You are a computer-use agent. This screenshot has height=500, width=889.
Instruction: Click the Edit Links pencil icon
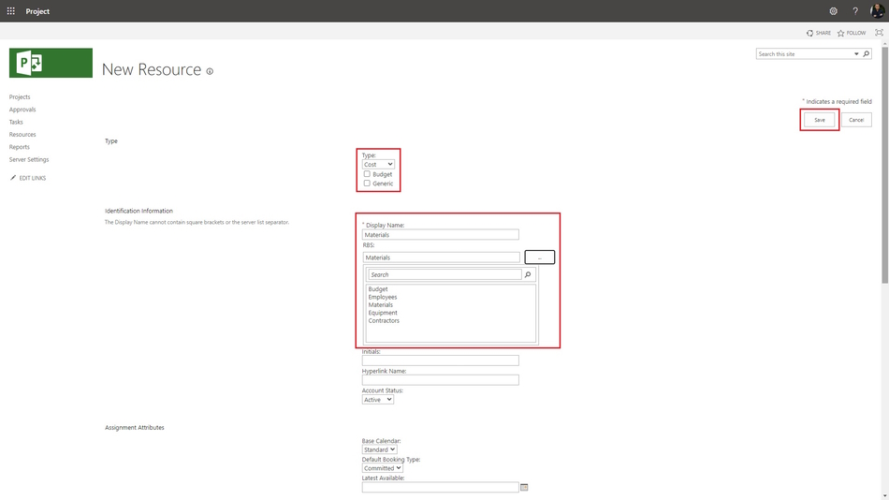[x=13, y=178]
